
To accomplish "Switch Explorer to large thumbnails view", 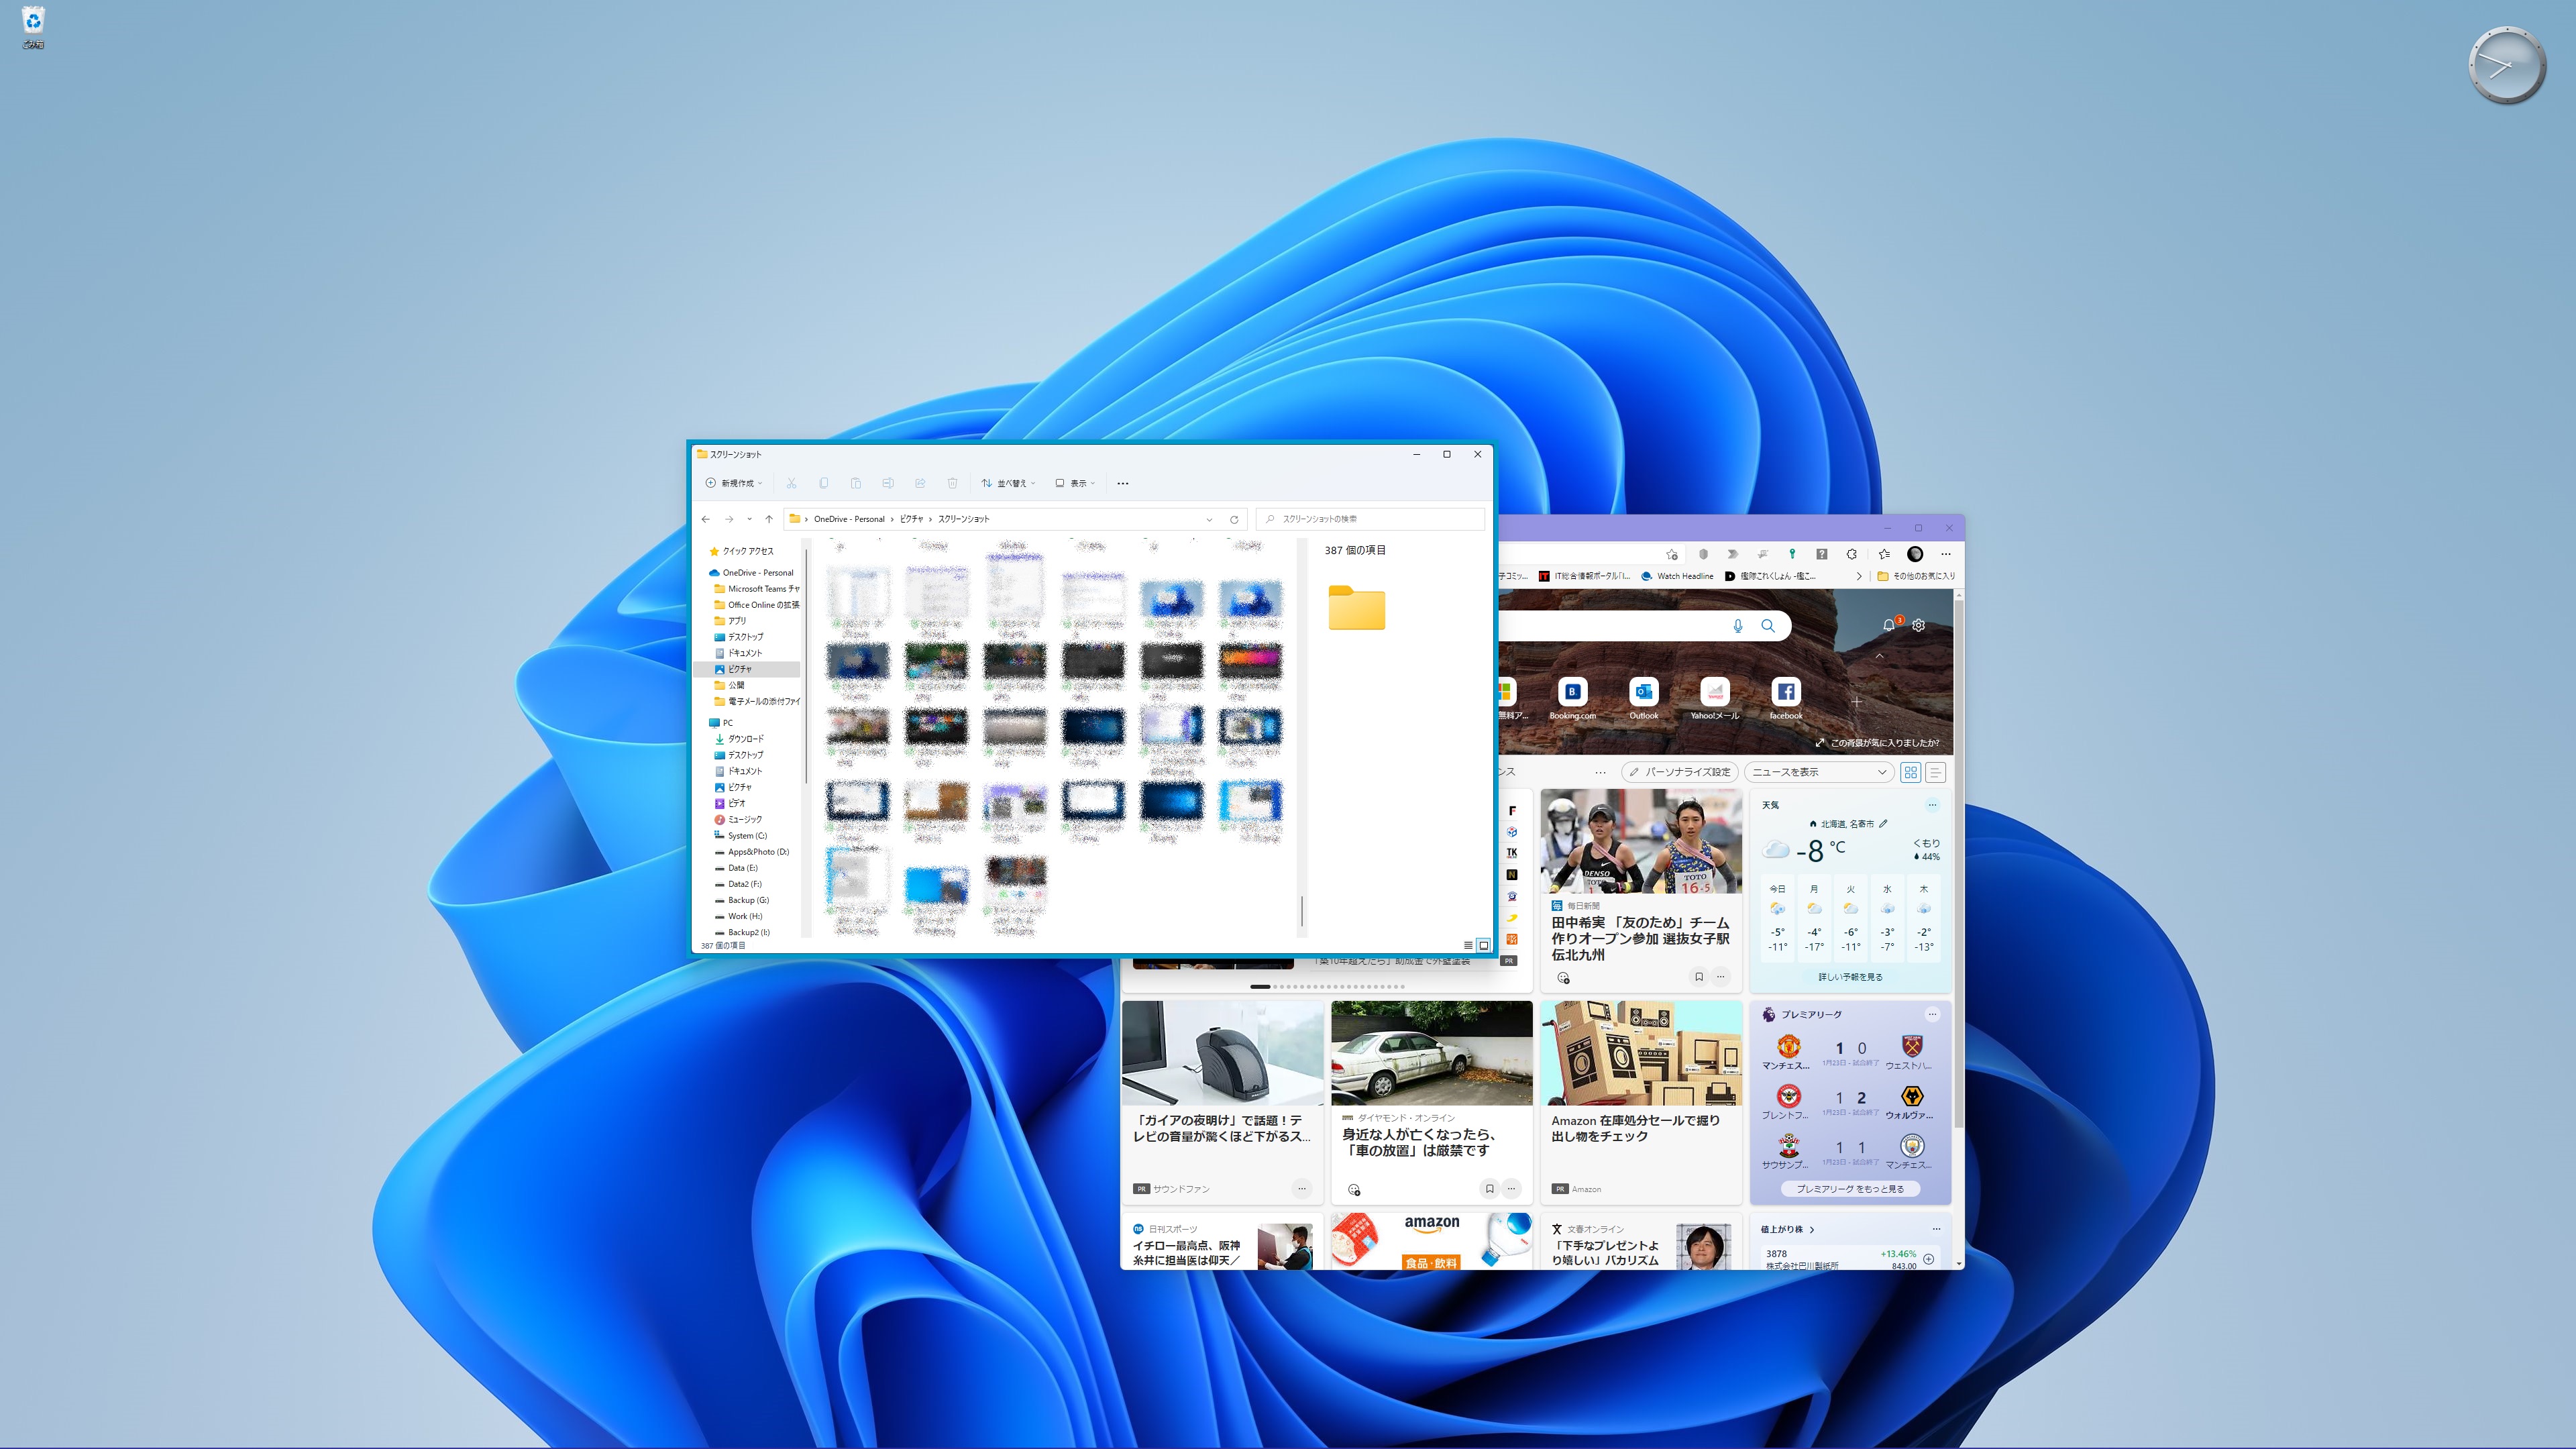I will coord(1484,945).
